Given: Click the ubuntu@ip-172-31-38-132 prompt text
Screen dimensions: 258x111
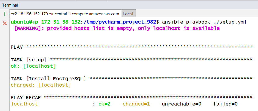Looking at the screenshot, I should click(46, 22).
